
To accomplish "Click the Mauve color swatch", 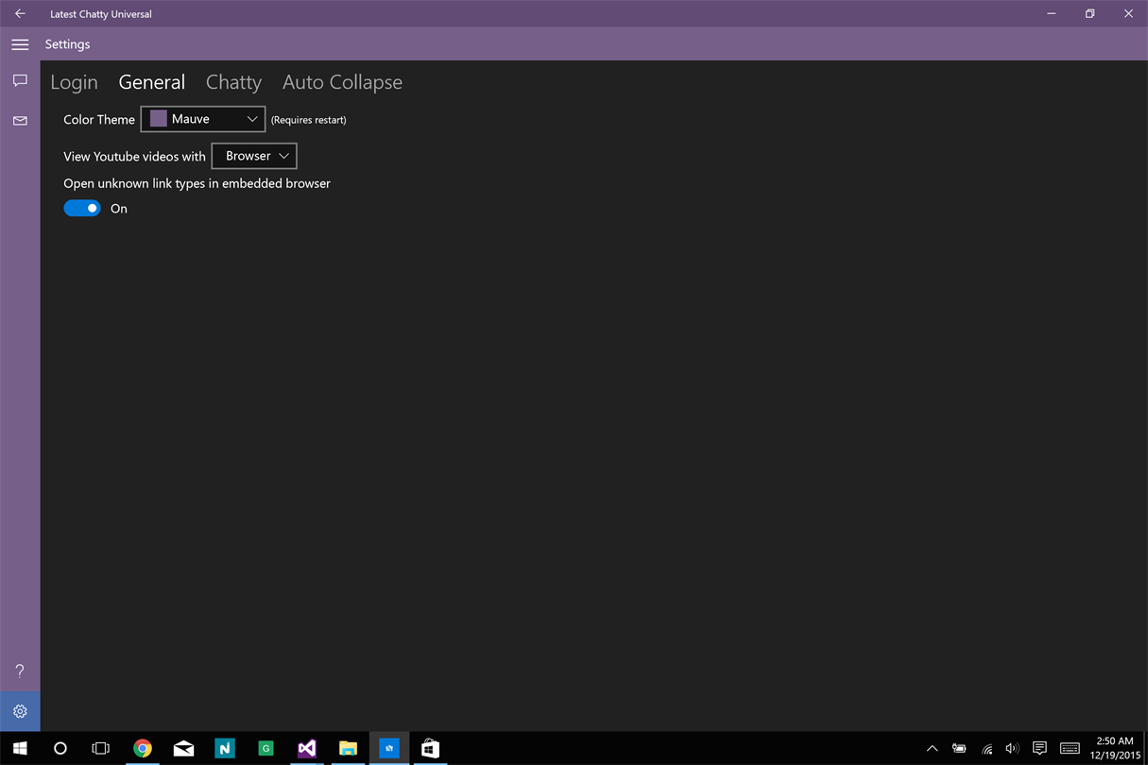I will pos(159,119).
